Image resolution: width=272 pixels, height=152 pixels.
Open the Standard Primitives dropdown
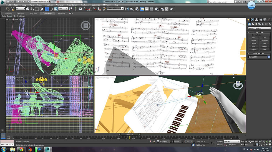tap(259, 28)
